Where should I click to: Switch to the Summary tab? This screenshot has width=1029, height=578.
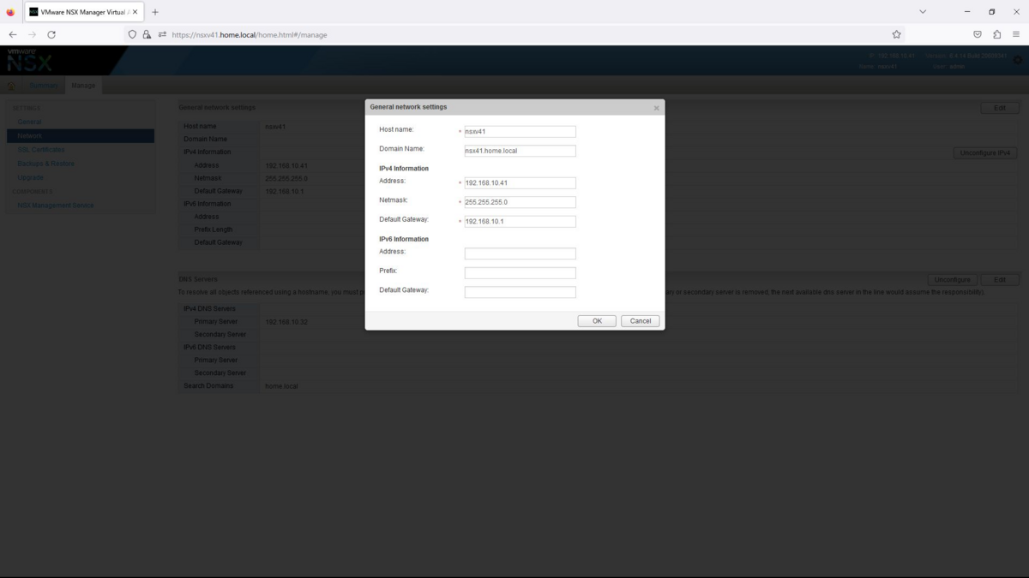(x=44, y=86)
